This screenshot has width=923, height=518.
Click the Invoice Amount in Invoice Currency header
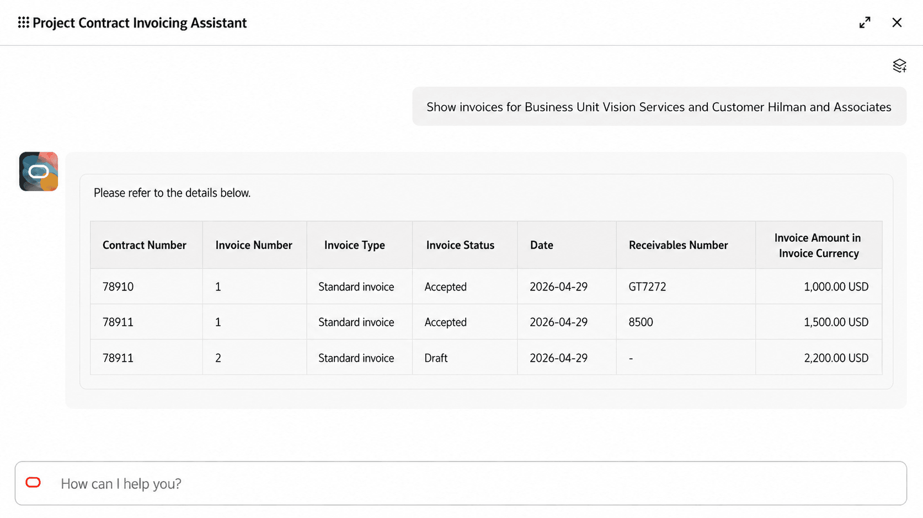click(x=819, y=245)
